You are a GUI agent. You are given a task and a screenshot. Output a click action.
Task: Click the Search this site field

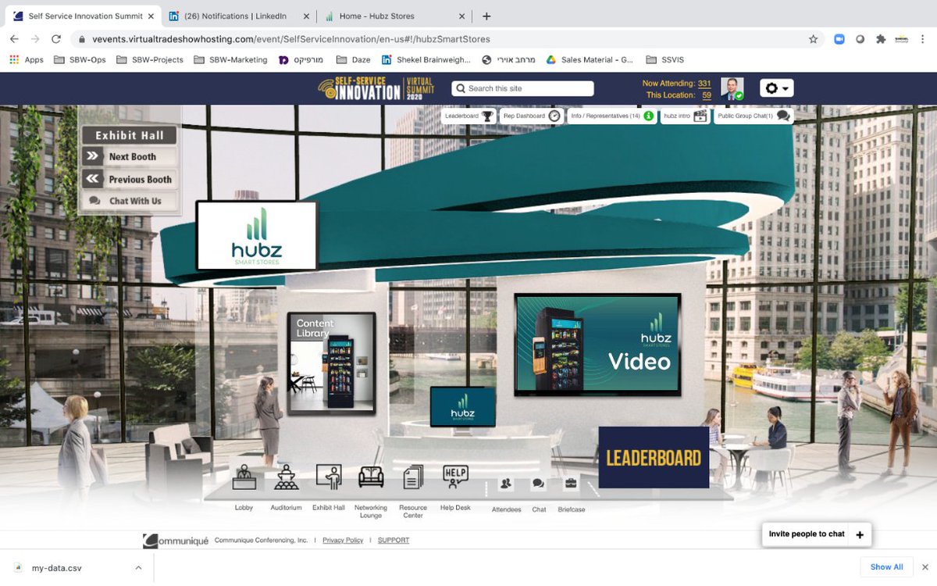click(x=522, y=88)
